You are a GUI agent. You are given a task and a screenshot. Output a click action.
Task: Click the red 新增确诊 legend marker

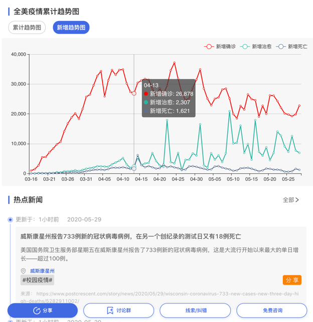(209, 47)
